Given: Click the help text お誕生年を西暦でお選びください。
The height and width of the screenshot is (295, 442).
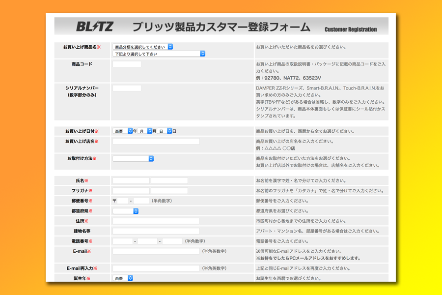Looking at the screenshot, I should tap(289, 278).
